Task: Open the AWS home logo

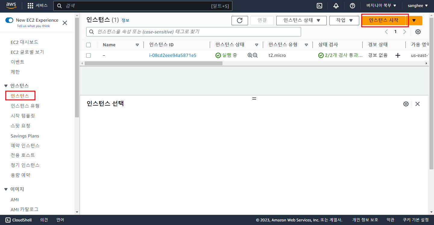Action: tap(11, 6)
